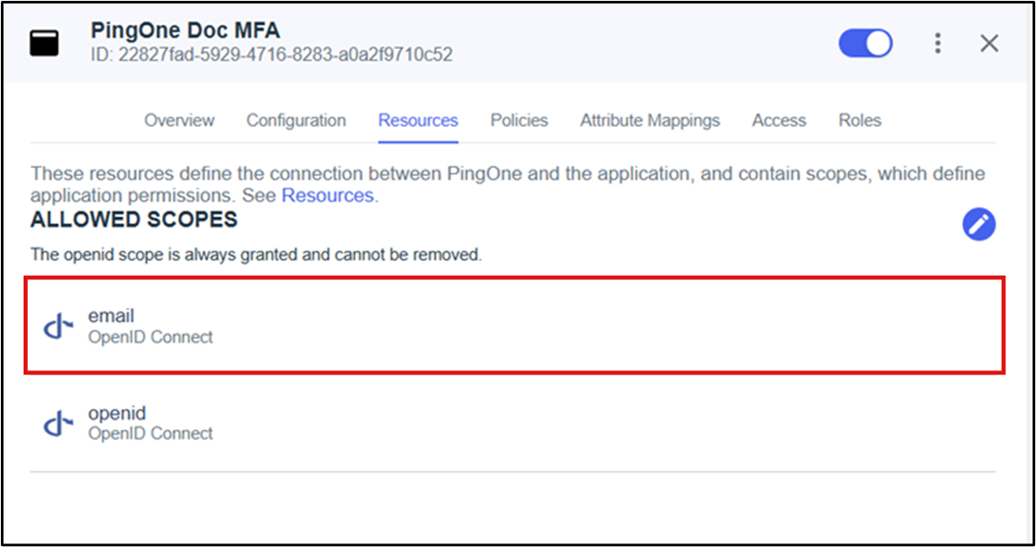
Task: Close the PingOne Doc MFA panel
Action: [x=989, y=44]
